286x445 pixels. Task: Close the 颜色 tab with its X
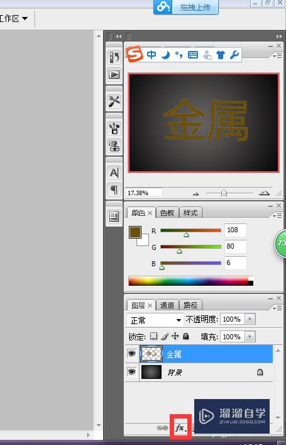coord(150,213)
